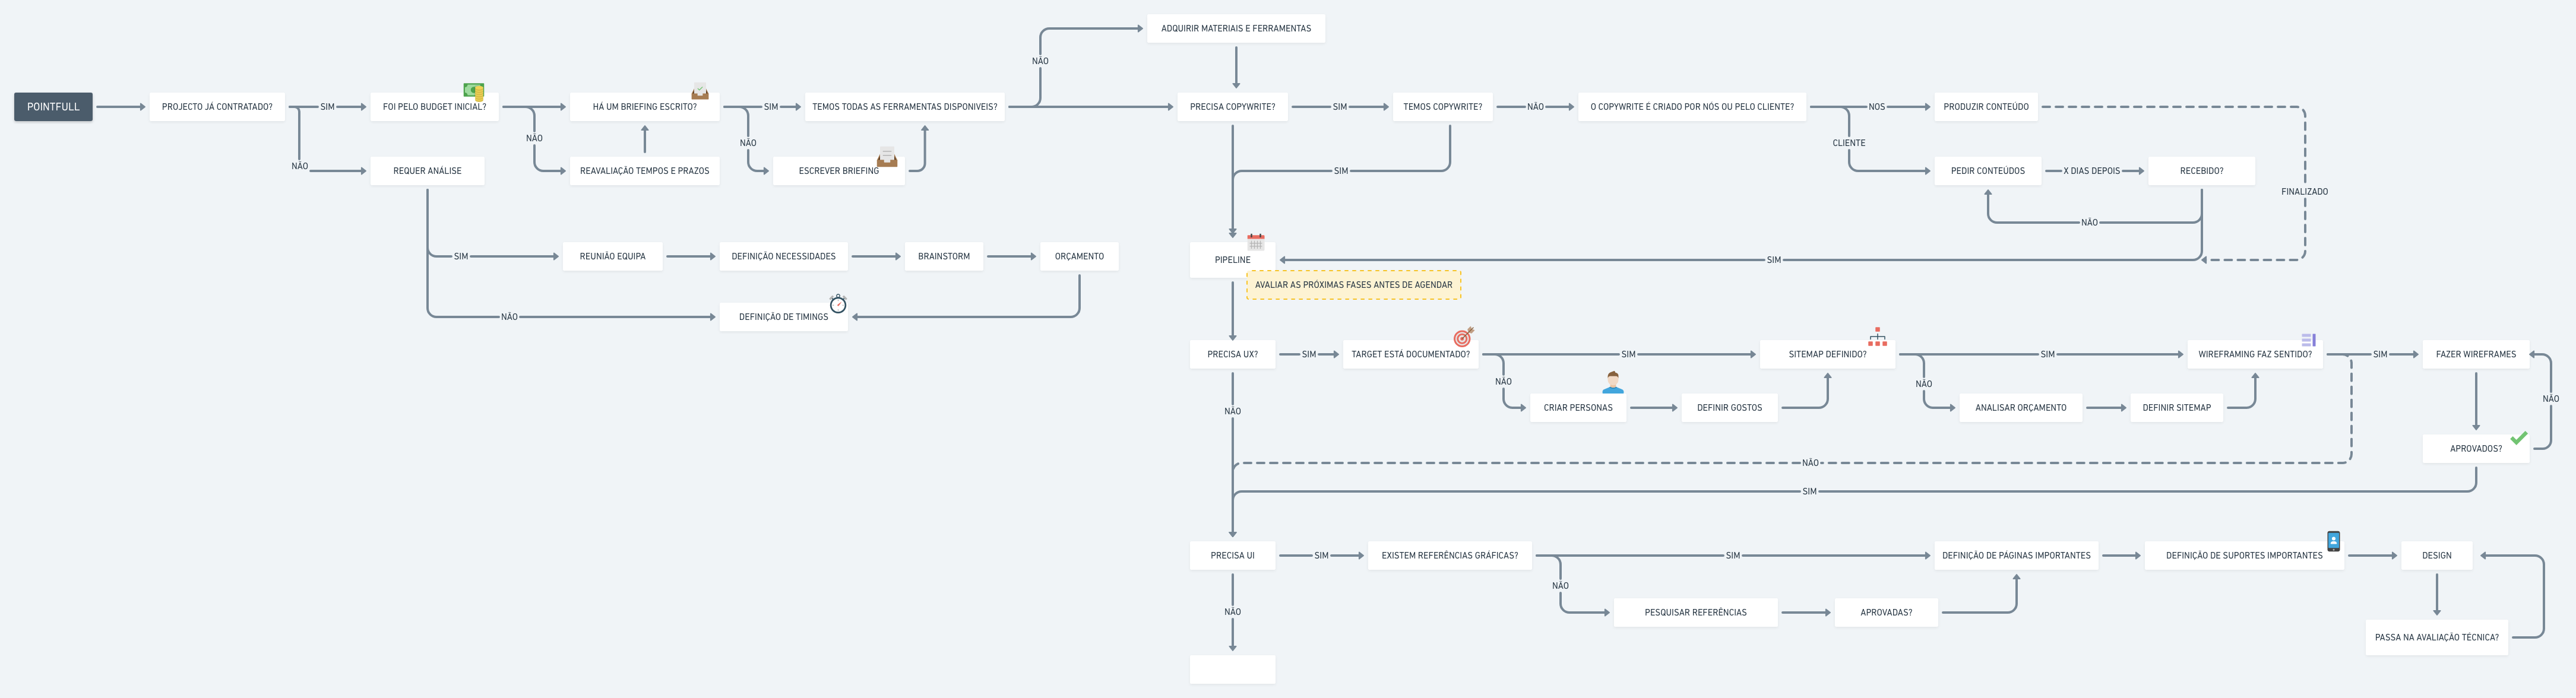Select 'Adquirir materiais e ferramentas' node
This screenshot has width=2576, height=698.
click(x=1236, y=28)
